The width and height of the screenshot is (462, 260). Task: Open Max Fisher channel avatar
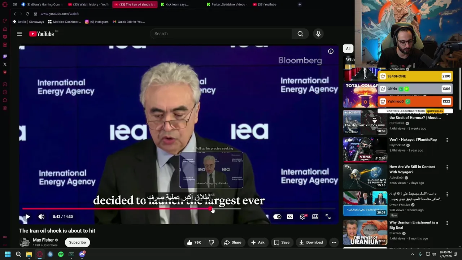tap(25, 242)
